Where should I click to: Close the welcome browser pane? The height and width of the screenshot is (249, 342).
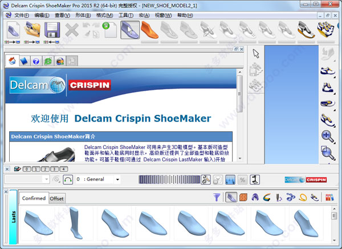coord(242,49)
